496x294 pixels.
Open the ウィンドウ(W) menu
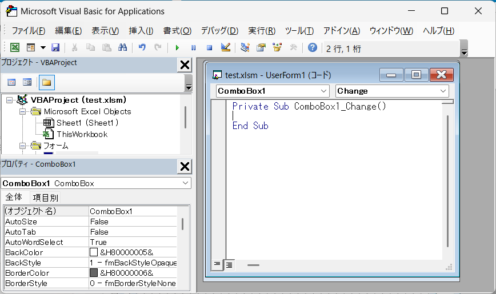[x=391, y=31]
